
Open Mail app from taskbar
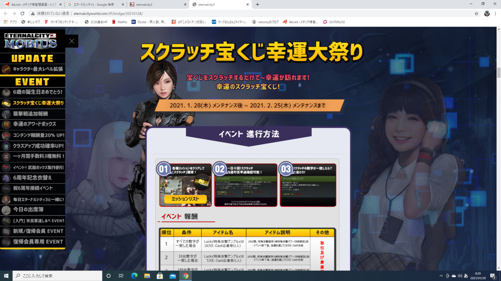click(172, 276)
